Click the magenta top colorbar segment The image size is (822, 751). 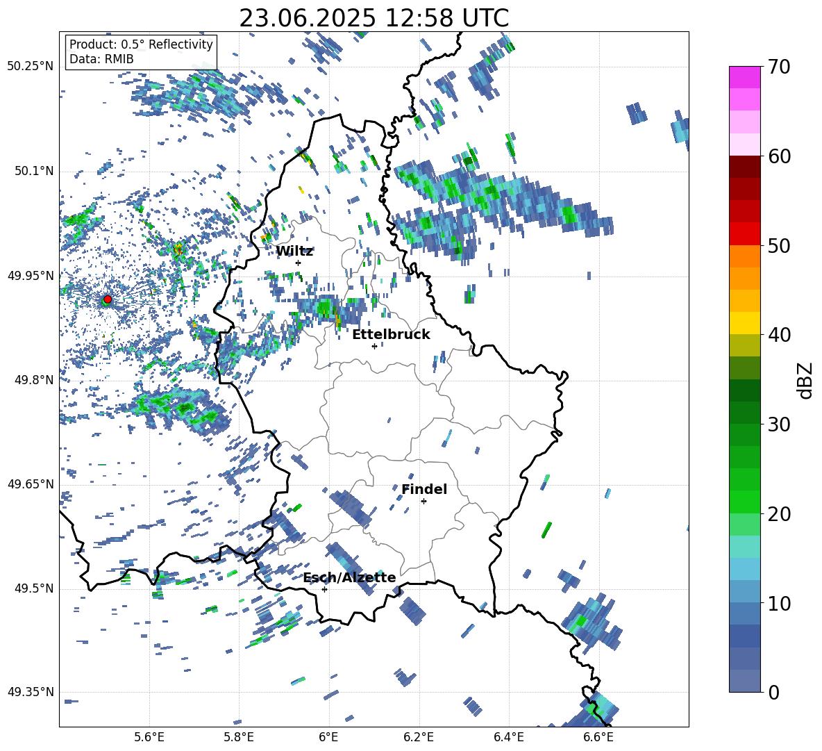[744, 78]
